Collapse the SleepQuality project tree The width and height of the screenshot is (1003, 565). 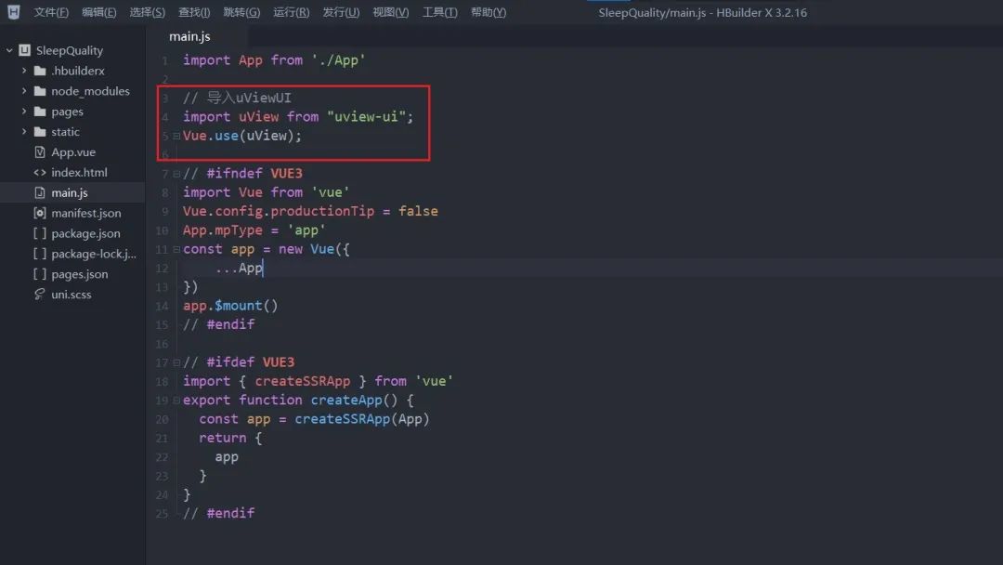click(x=9, y=50)
